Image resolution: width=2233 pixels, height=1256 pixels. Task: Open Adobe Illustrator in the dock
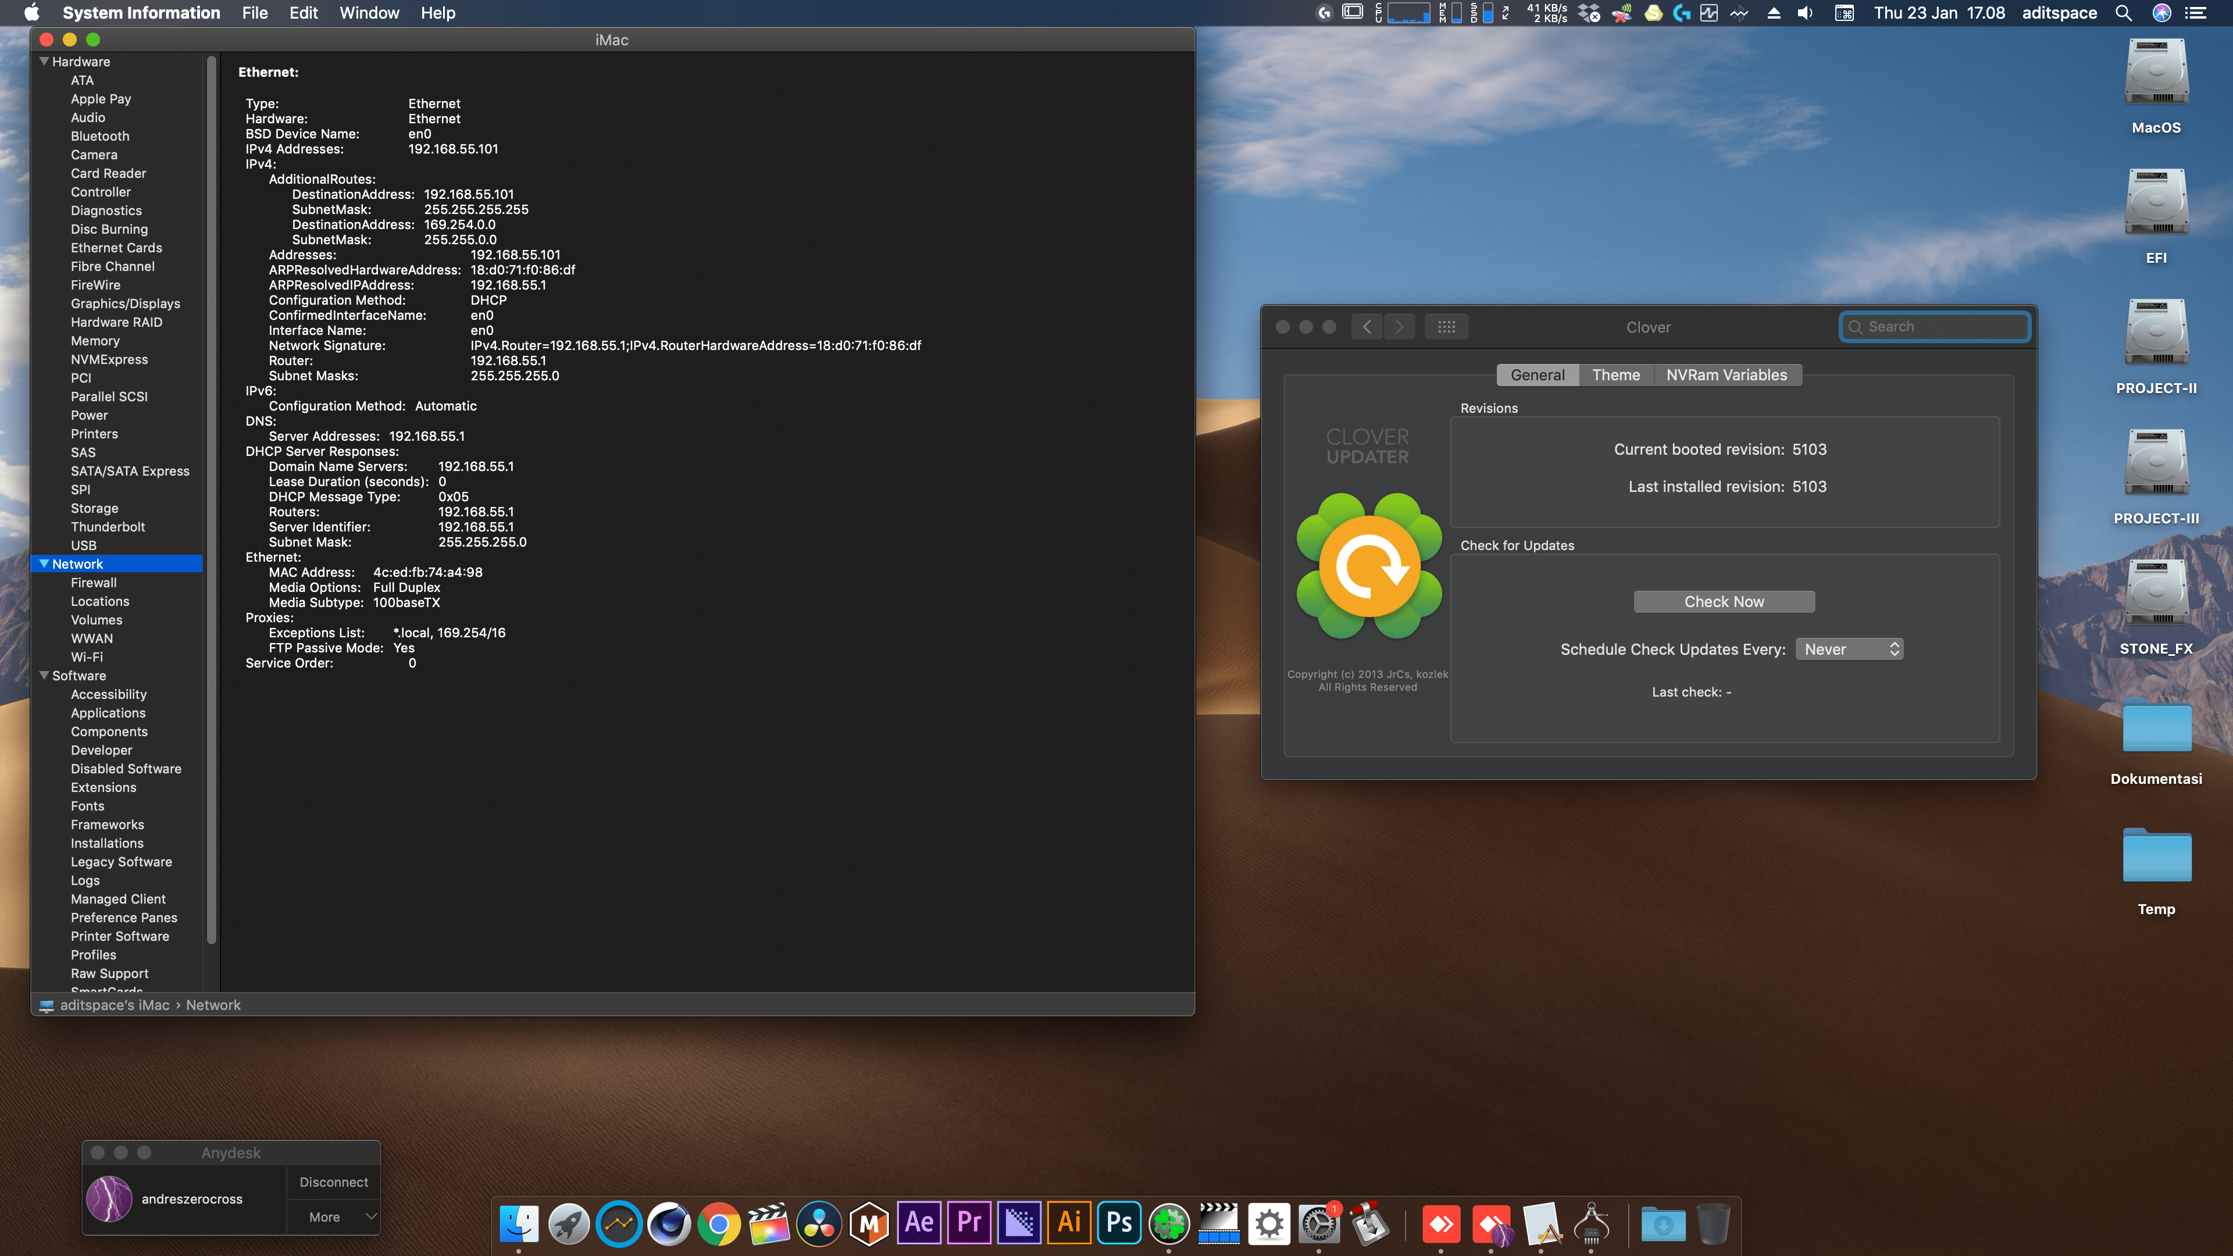click(1070, 1224)
